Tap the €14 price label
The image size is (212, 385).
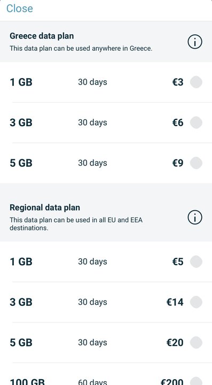click(175, 302)
